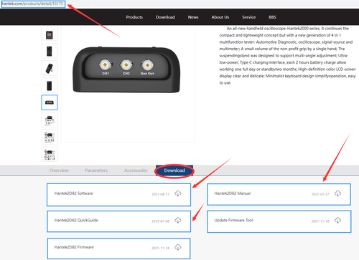
Task: Select the first product thumbnail showing front screen
Action: click(50, 35)
